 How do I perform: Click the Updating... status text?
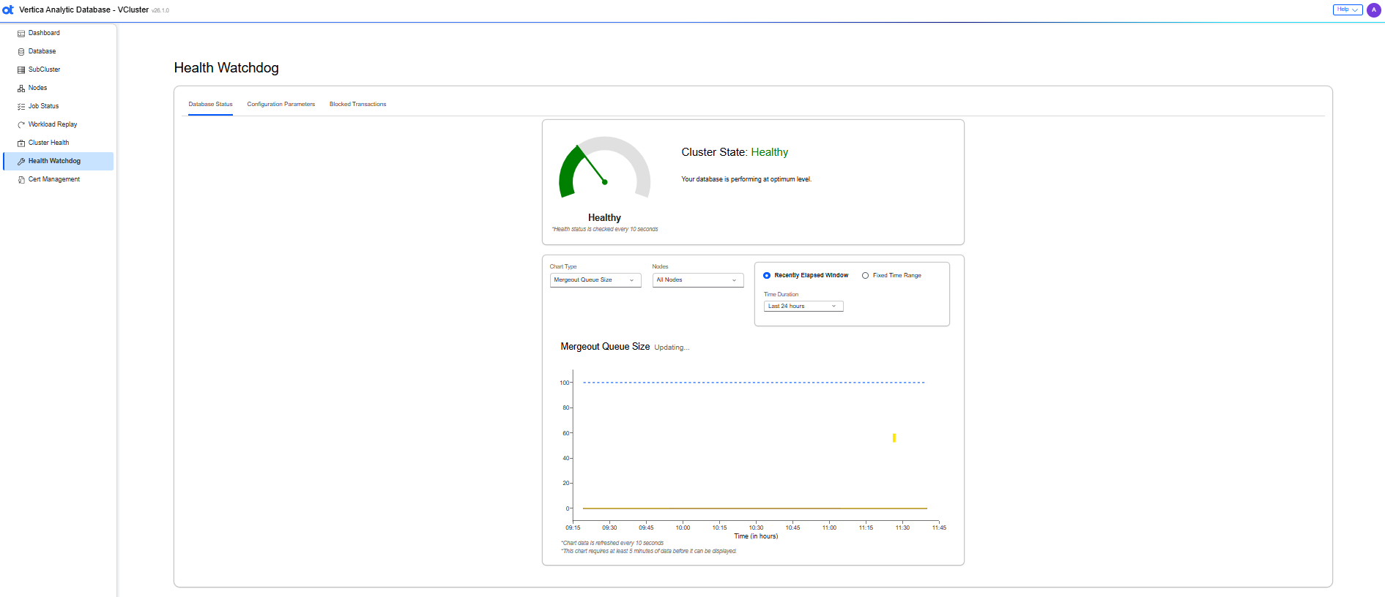pyautogui.click(x=672, y=348)
